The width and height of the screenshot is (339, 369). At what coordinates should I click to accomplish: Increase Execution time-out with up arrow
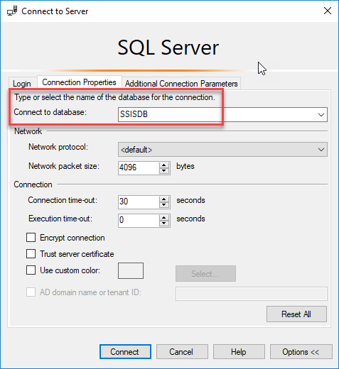tap(164, 218)
